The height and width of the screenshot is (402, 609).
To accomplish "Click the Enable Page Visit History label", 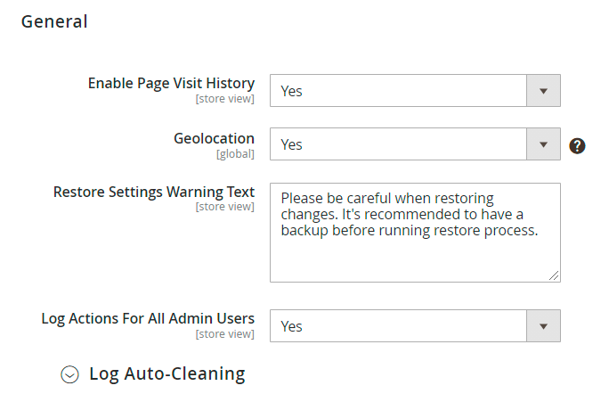I will pyautogui.click(x=171, y=83).
